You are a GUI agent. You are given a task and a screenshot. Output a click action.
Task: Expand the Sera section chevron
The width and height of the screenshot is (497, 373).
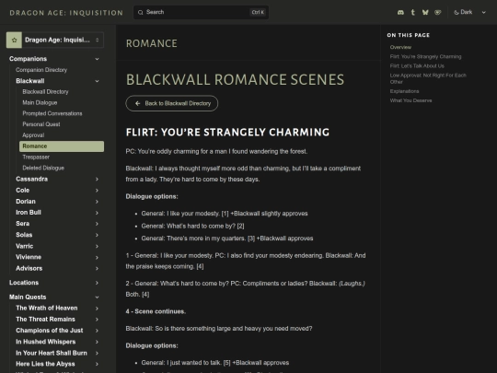tap(97, 224)
